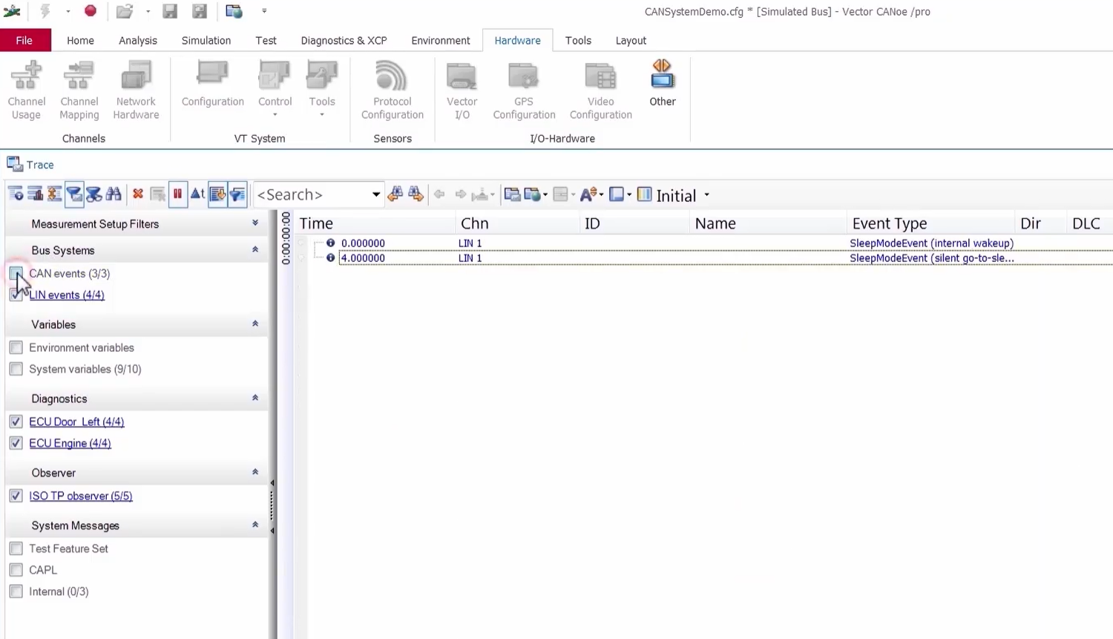Image resolution: width=1113 pixels, height=639 pixels.
Task: Click the red Stop measurement button
Action: (x=91, y=11)
